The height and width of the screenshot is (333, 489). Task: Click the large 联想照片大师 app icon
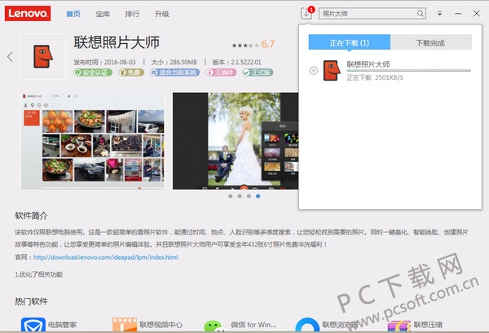pyautogui.click(x=42, y=57)
